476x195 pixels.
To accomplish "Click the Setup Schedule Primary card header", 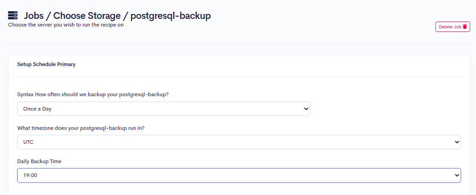I will (46, 64).
